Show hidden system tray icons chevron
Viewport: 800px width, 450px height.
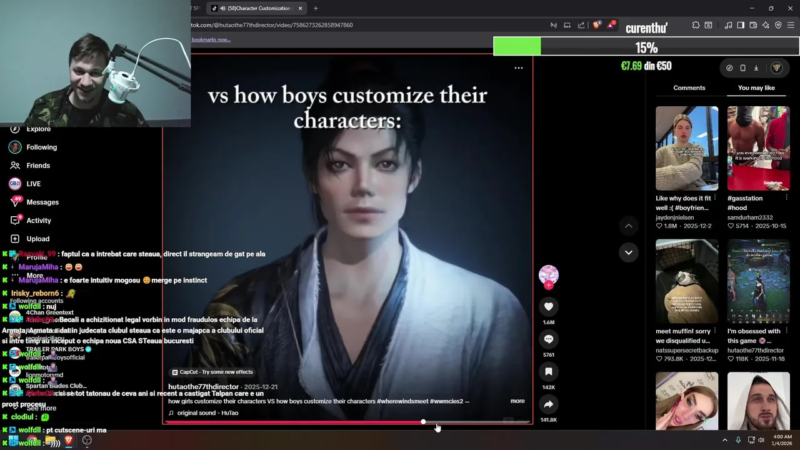click(x=725, y=440)
